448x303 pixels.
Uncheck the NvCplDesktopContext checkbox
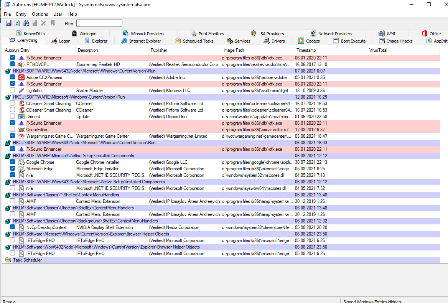coord(12,227)
